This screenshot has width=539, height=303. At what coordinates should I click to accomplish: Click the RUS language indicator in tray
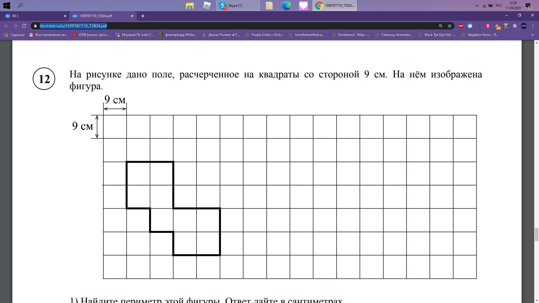tap(499, 5)
